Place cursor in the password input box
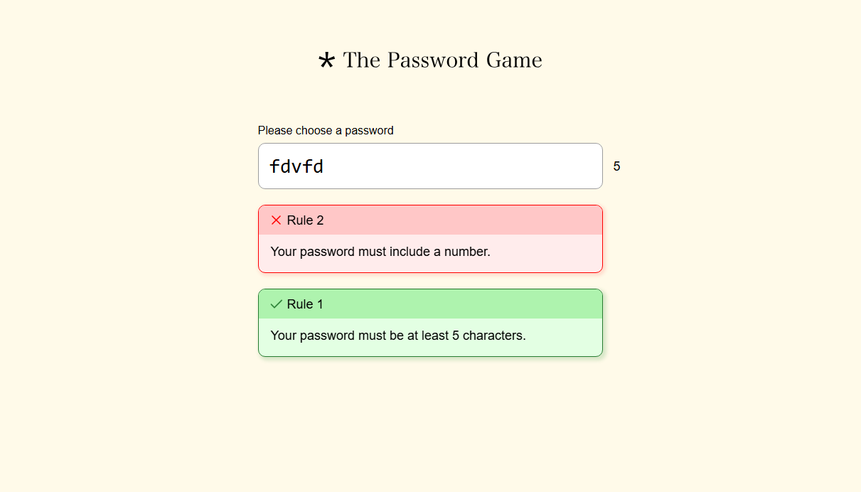Screen dimensions: 861x492 click(x=430, y=166)
